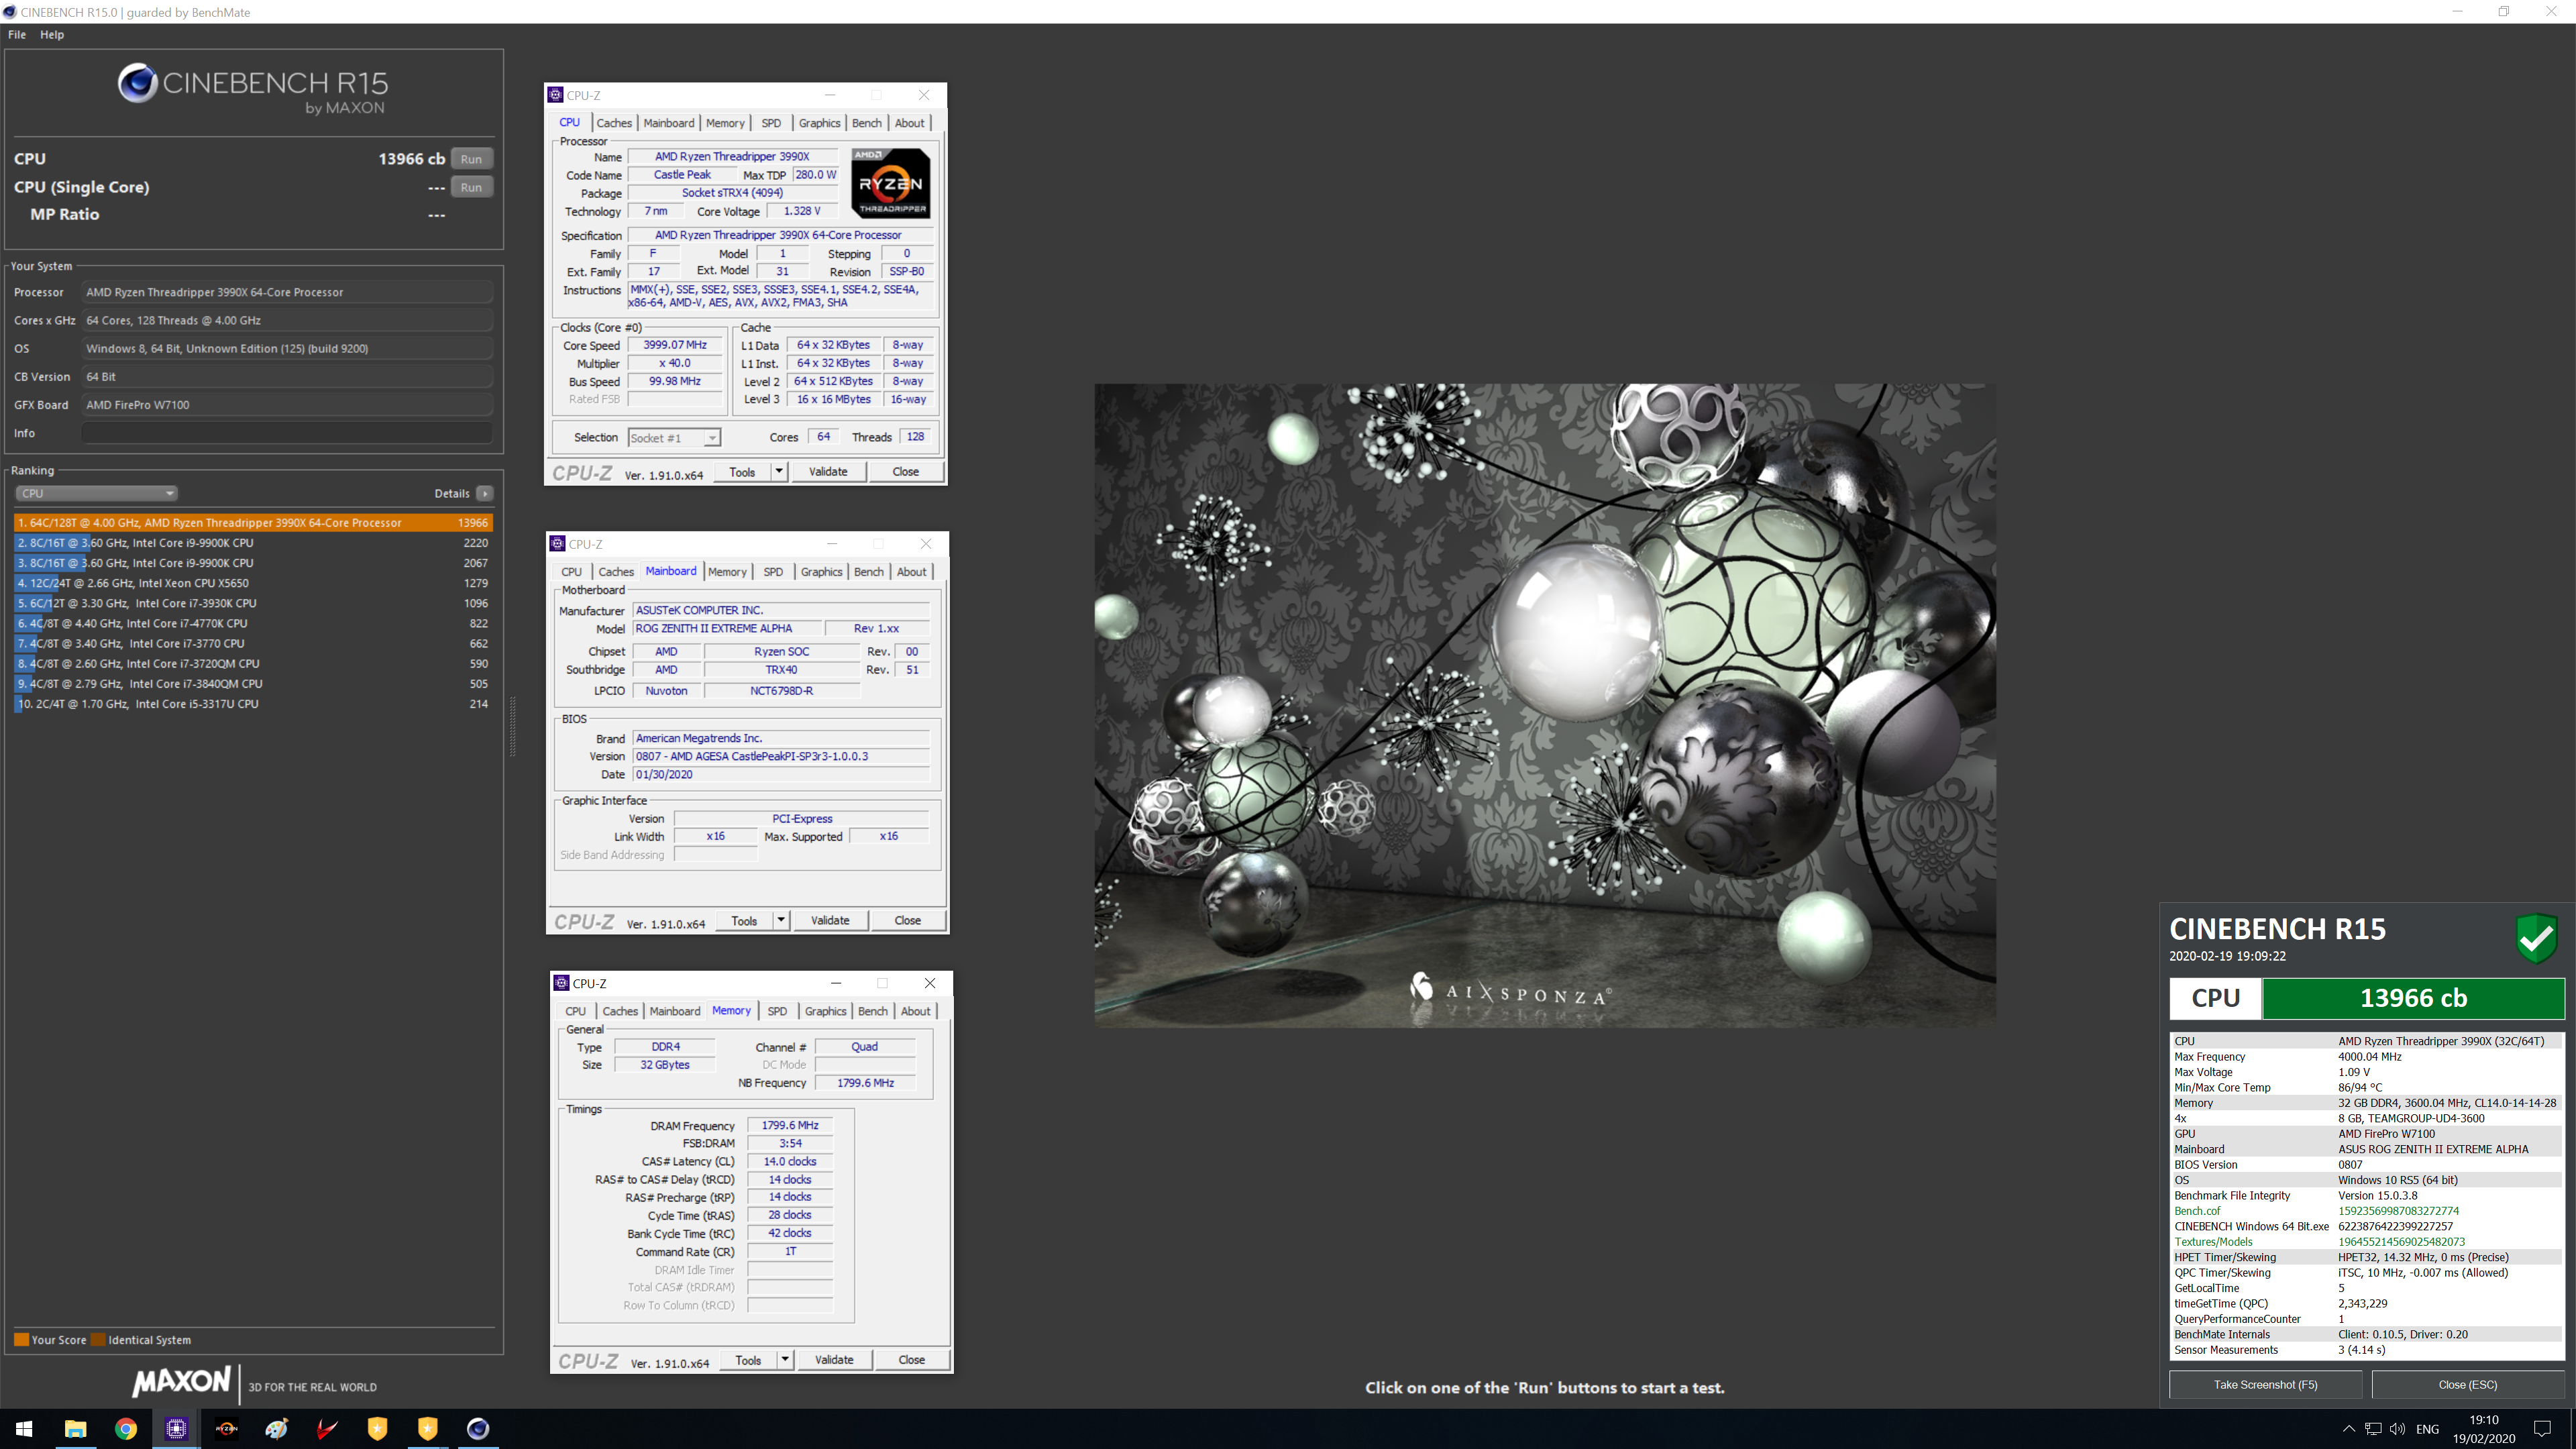
Task: Click Close button in the Mainboard CPU-Z window
Action: tap(908, 920)
